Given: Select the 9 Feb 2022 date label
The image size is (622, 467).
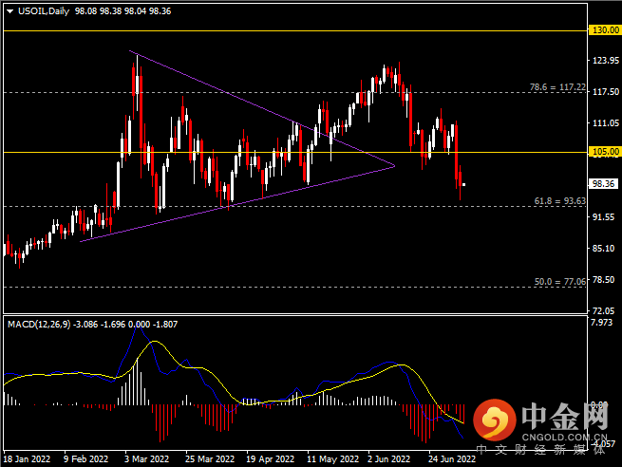Looking at the screenshot, I should (85, 459).
